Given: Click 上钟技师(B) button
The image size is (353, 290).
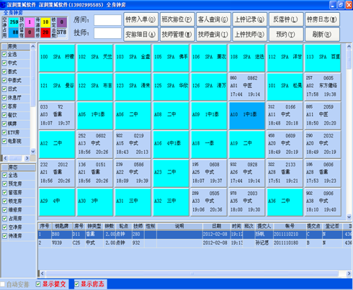Looking at the screenshot, I should (250, 35).
